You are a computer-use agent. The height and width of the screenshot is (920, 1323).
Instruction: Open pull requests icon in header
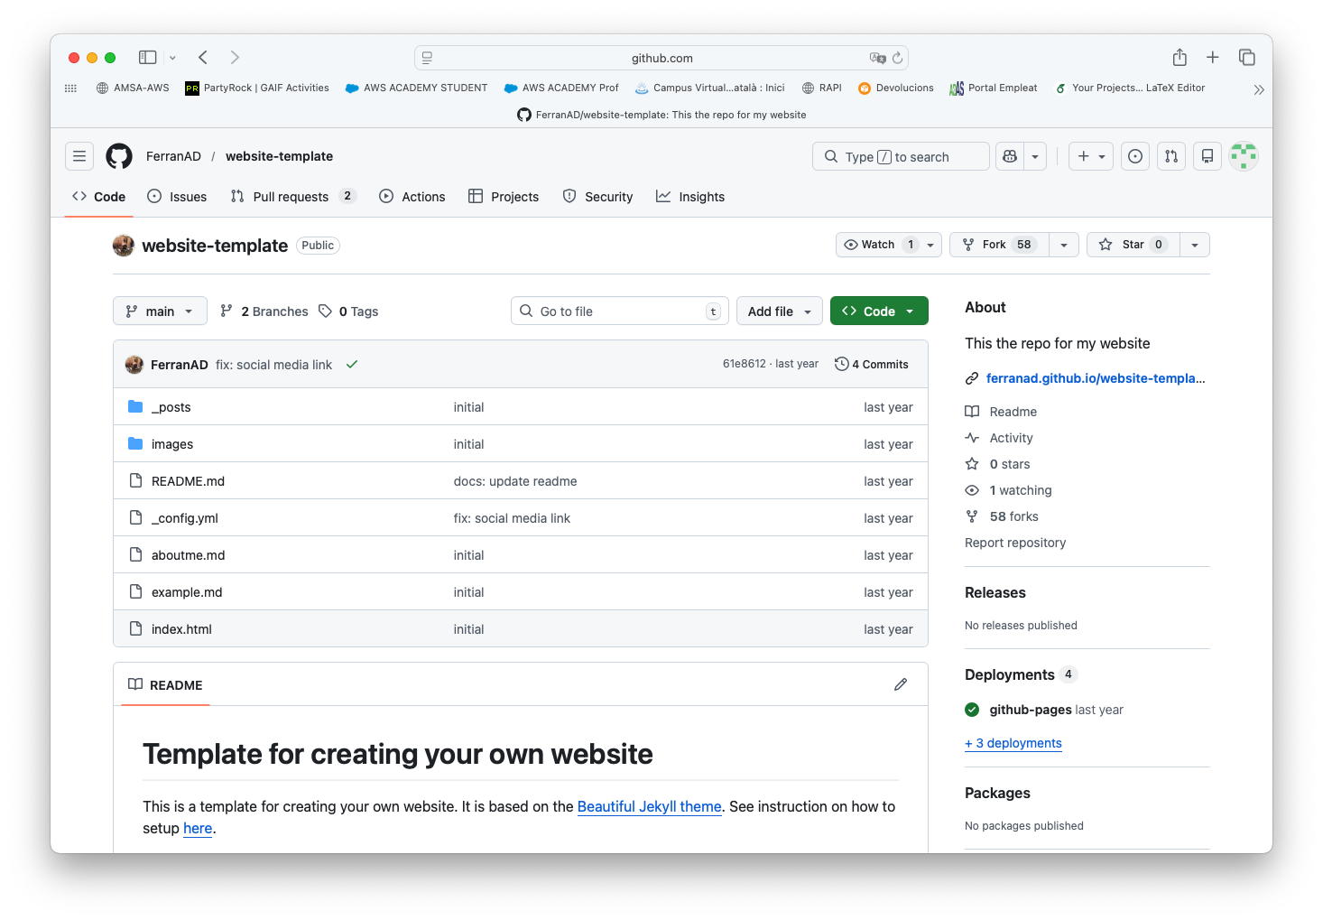point(1170,156)
